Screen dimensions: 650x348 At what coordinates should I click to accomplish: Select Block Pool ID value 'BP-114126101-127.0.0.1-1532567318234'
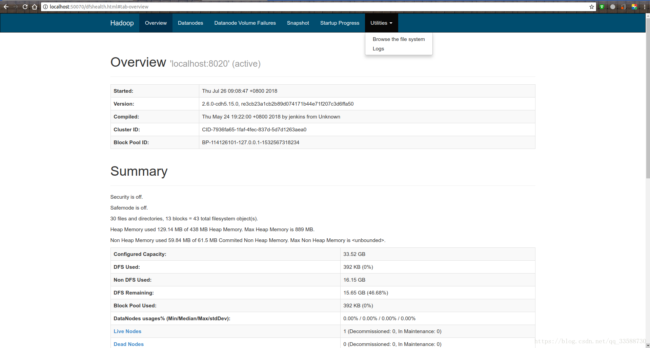250,143
